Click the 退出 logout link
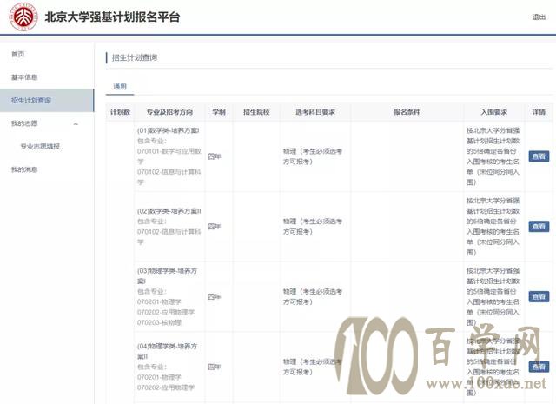 click(x=539, y=17)
